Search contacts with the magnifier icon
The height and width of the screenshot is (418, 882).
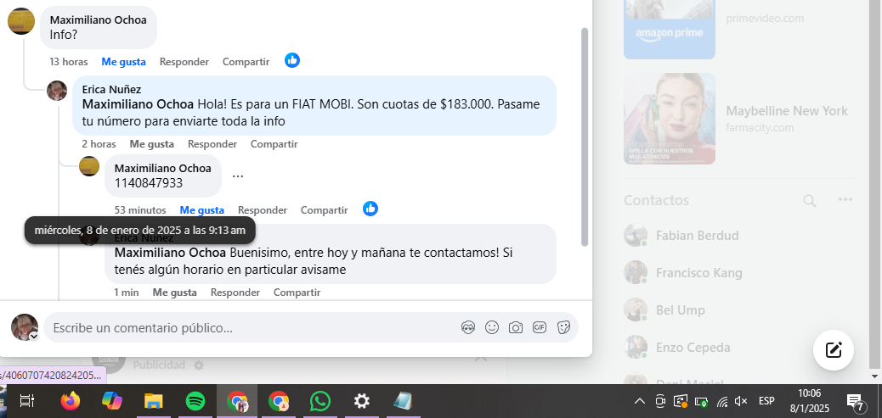(810, 200)
